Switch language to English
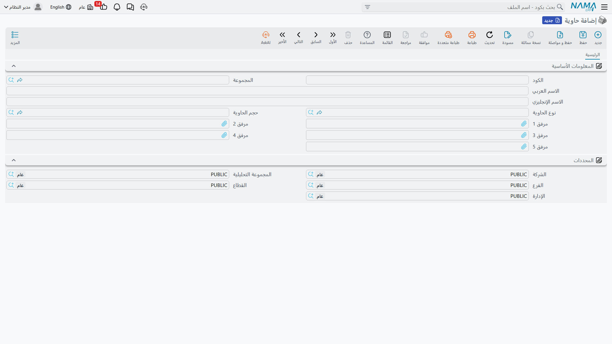Viewport: 612px width, 344px height. pos(61,7)
